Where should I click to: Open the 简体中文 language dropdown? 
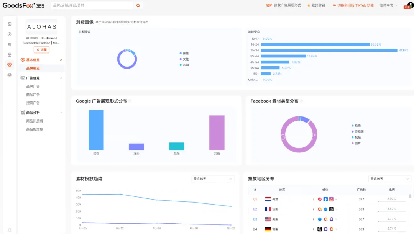click(388, 5)
